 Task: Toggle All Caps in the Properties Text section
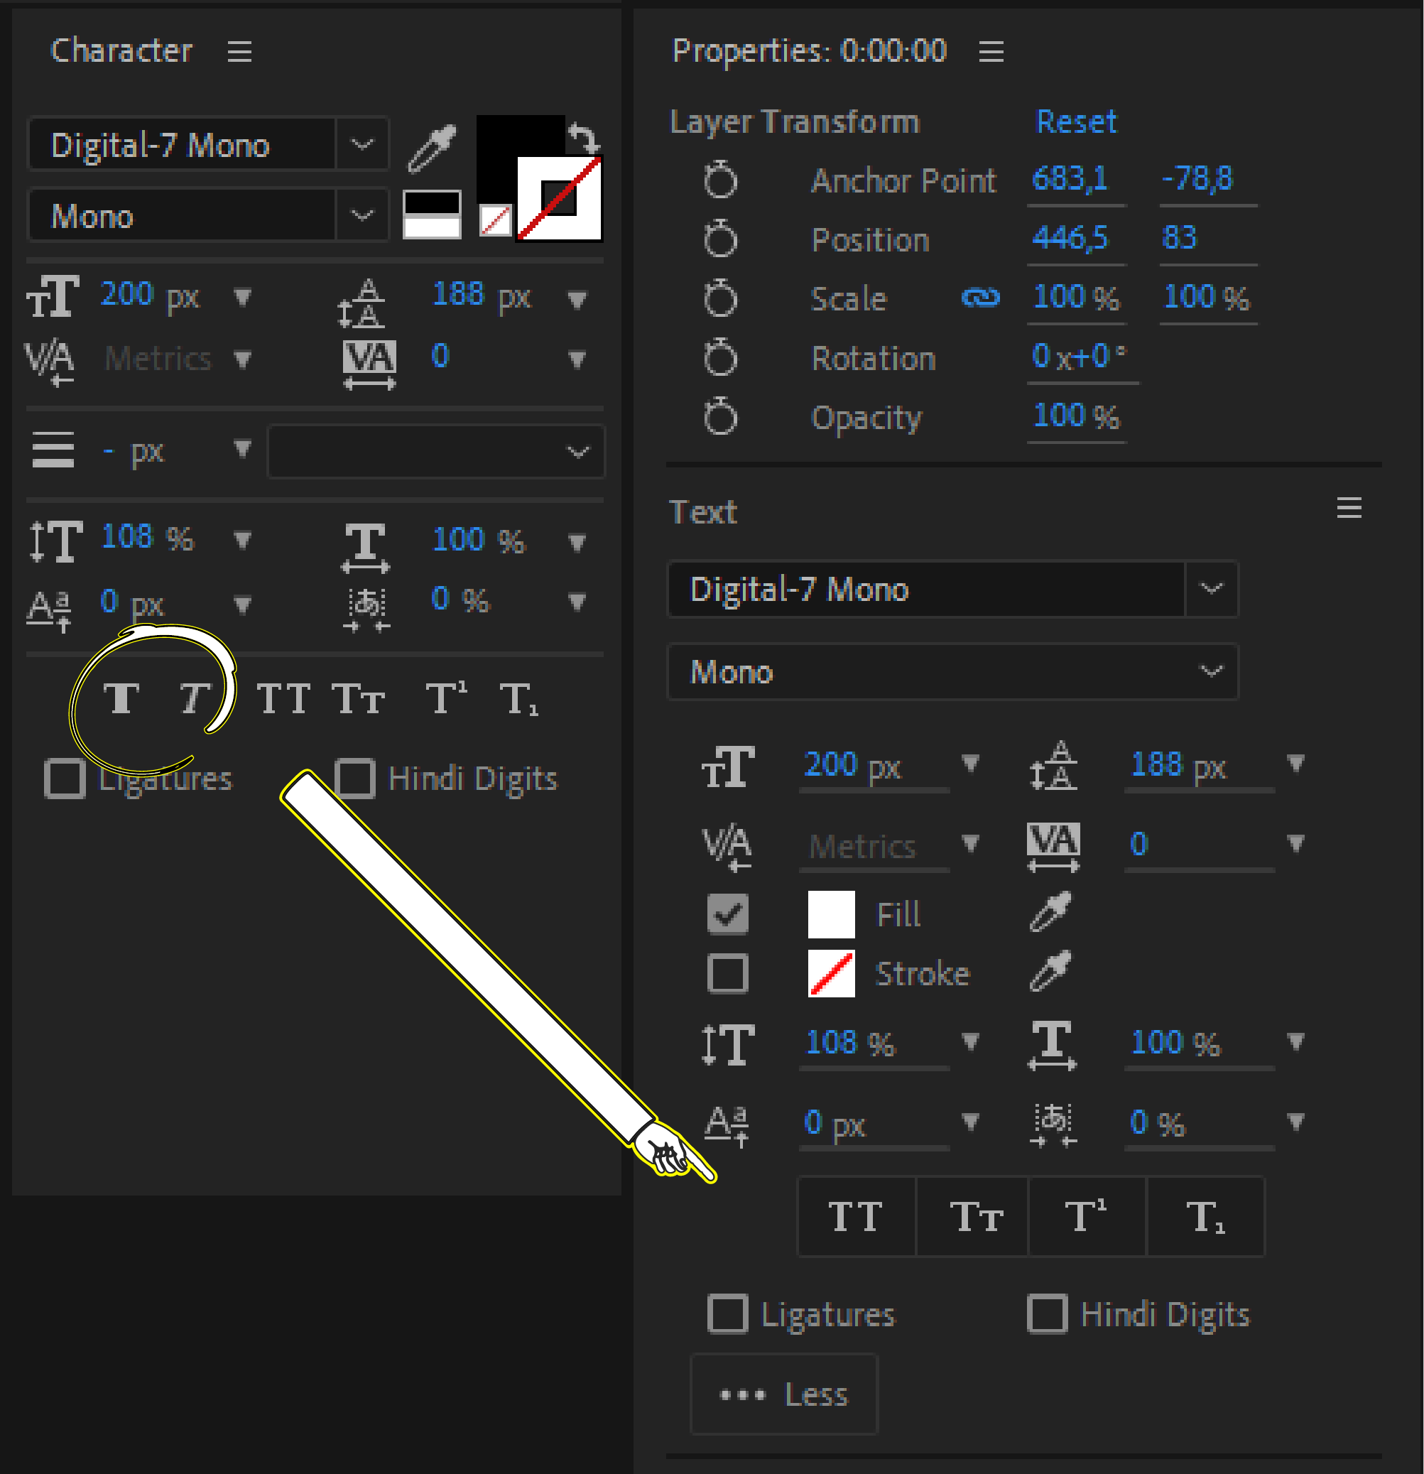point(856,1217)
